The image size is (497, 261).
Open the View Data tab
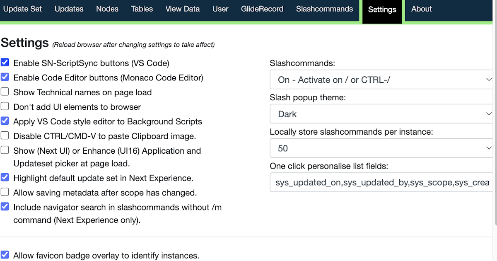tap(183, 9)
